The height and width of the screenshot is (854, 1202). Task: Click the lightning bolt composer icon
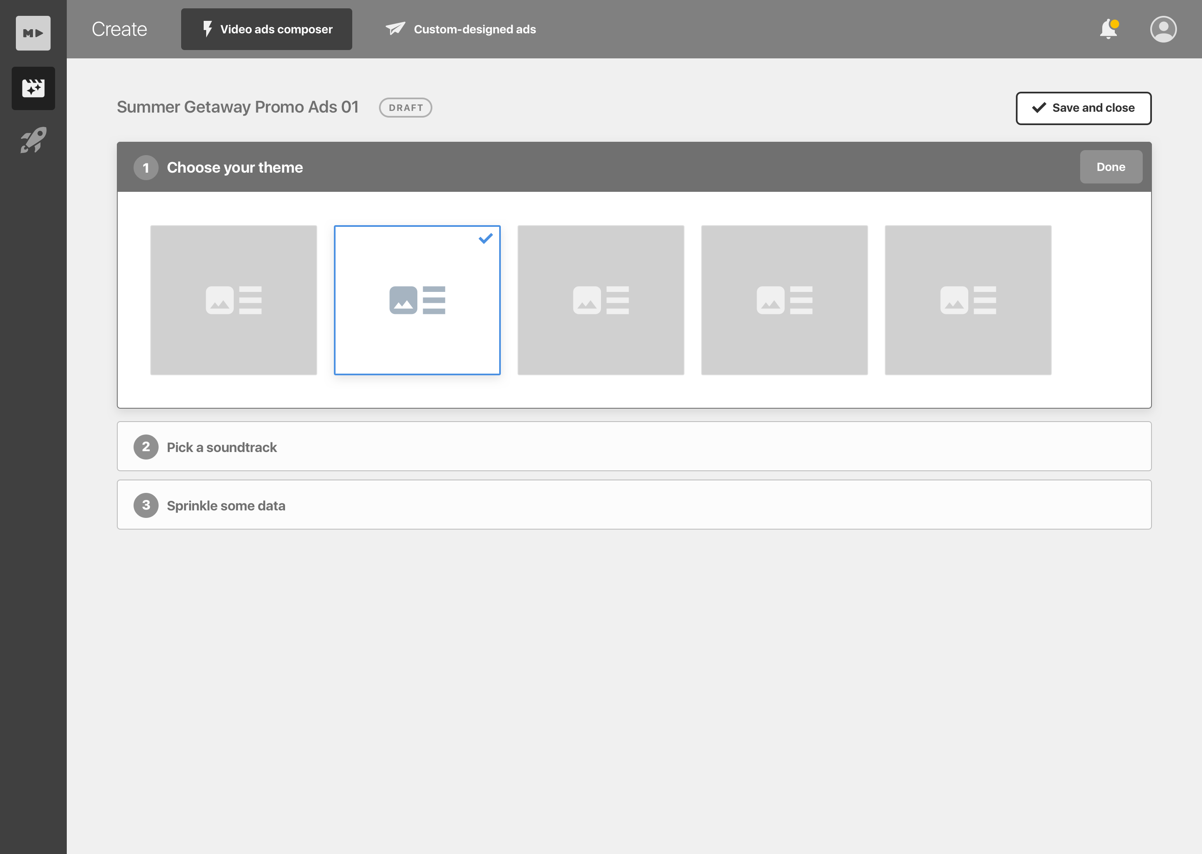click(207, 29)
